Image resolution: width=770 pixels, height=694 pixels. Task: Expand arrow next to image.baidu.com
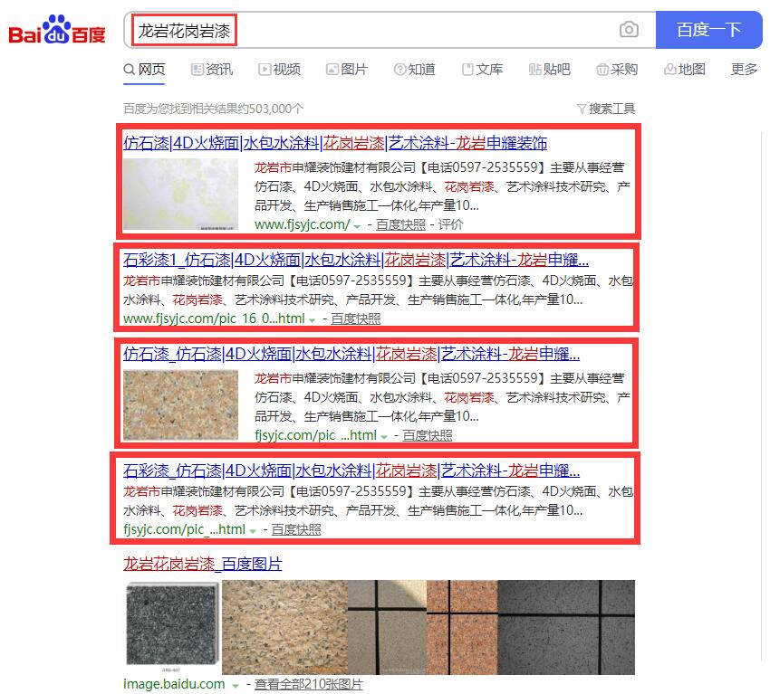click(x=236, y=686)
